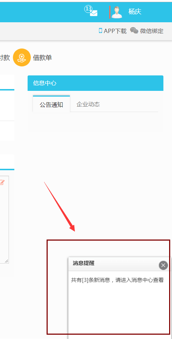The height and width of the screenshot is (339, 172).
Task: Open the 微信绑定 link
Action: (152, 31)
